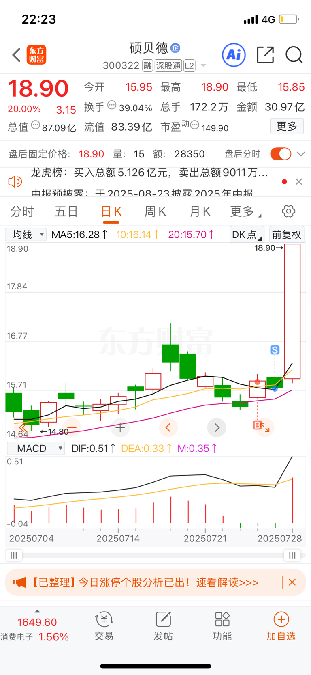Tap the info icon beside 市盈动
The width and height of the screenshot is (311, 675).
(195, 125)
